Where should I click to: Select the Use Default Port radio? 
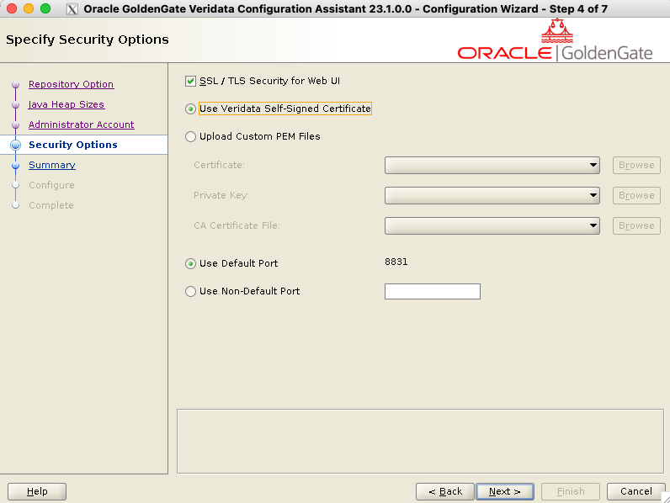(x=190, y=264)
